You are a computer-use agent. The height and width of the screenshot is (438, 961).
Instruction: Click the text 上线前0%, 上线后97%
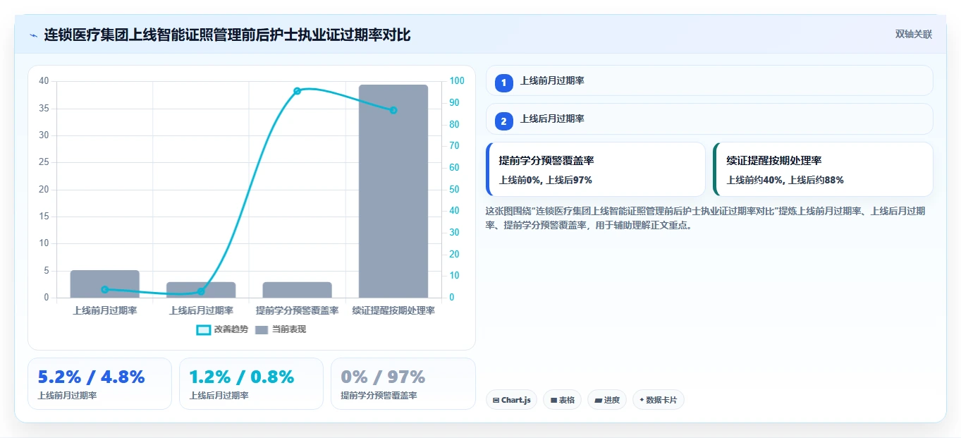point(546,180)
